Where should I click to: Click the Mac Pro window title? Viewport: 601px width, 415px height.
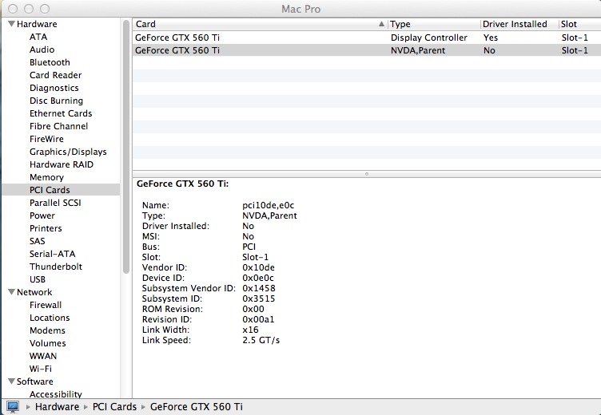pos(300,9)
